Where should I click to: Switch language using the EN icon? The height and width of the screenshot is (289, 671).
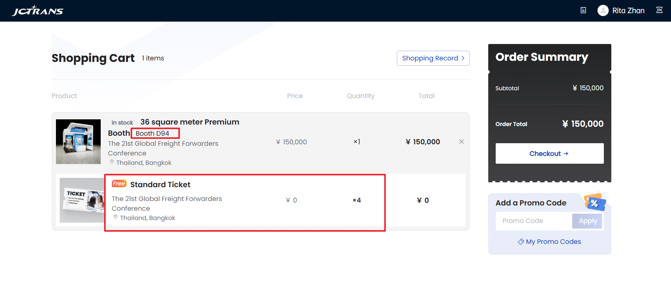(x=659, y=10)
